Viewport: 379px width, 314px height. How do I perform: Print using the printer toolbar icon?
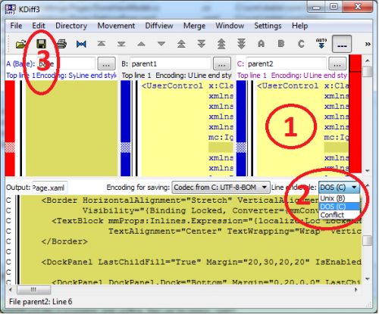pyautogui.click(x=61, y=44)
